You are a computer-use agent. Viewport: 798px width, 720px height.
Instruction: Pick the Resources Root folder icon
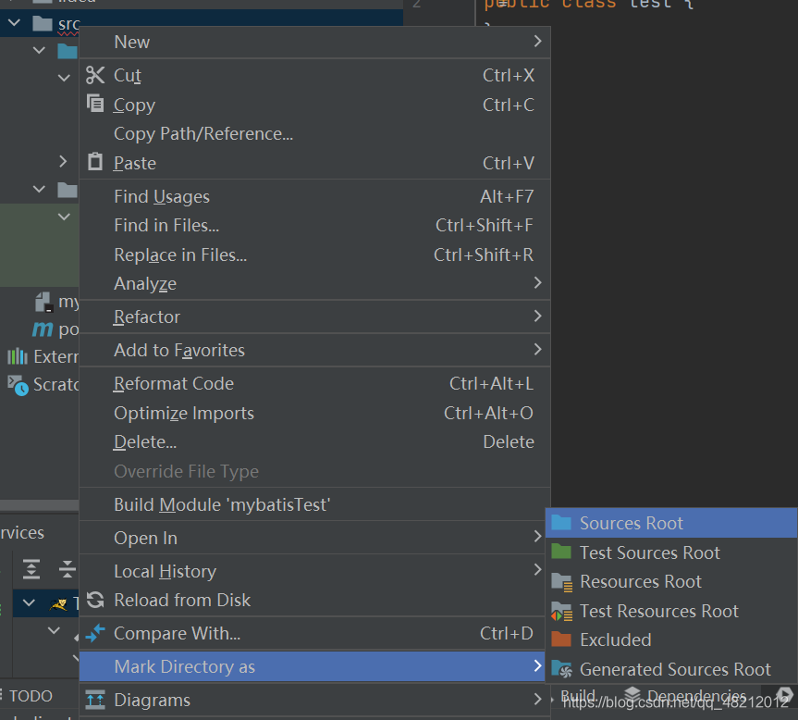click(x=561, y=582)
